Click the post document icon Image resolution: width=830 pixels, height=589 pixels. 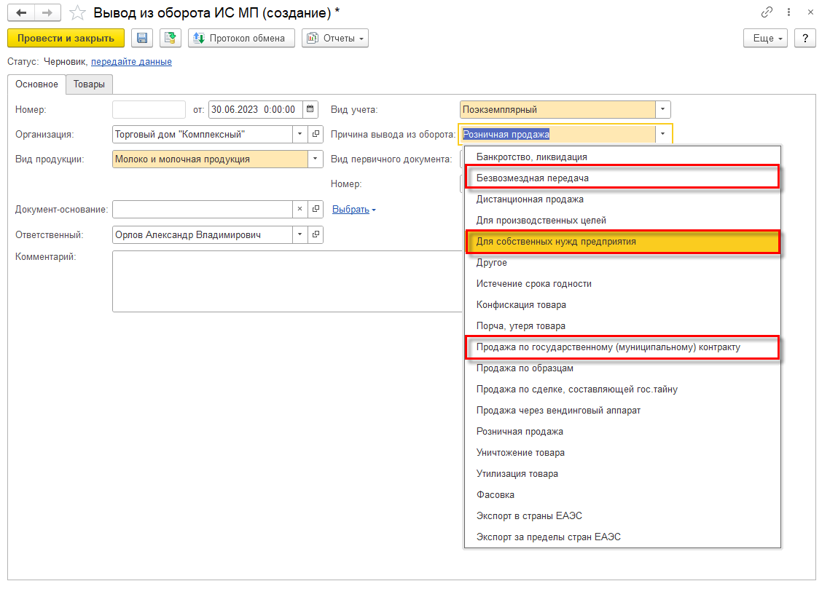(x=171, y=38)
